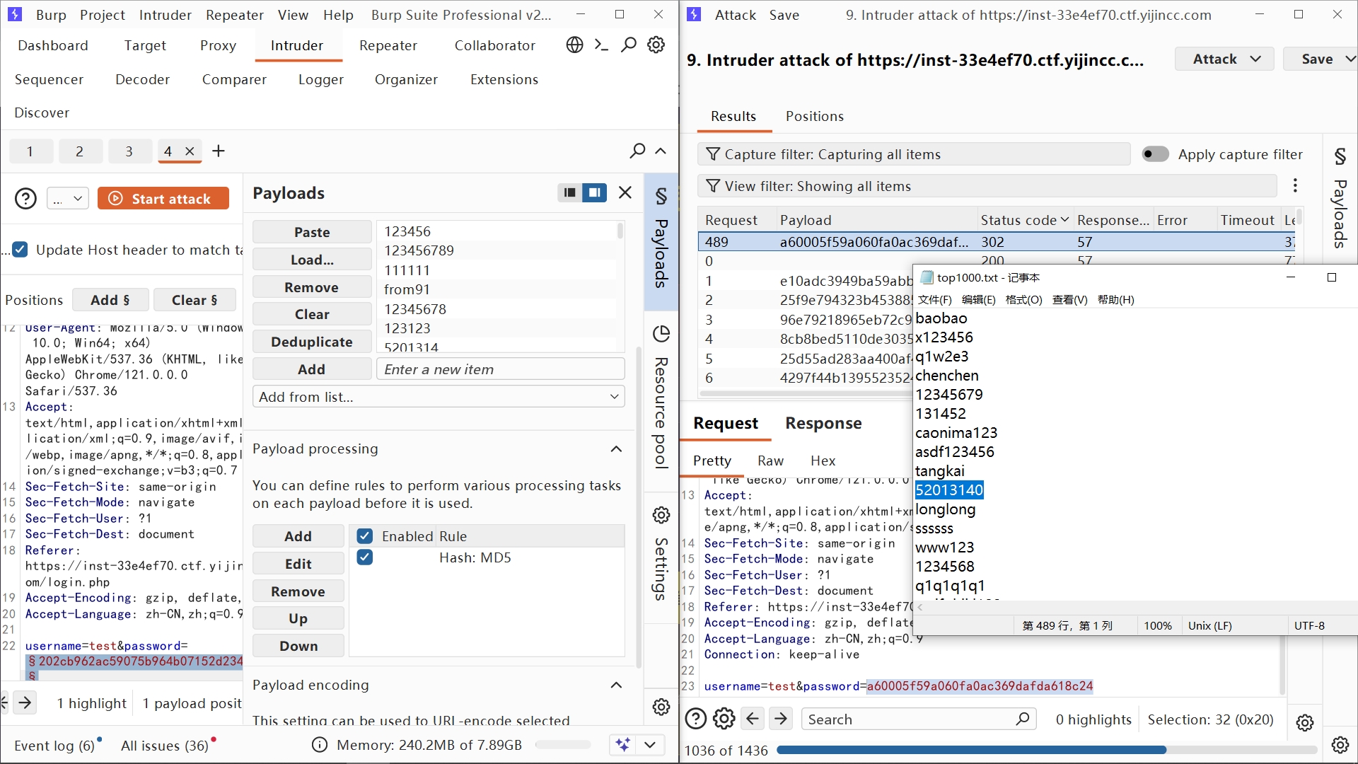Expand the Attack dropdown button
The width and height of the screenshot is (1358, 764).
coord(1225,59)
